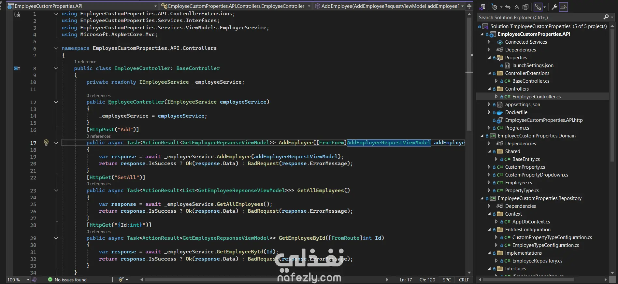Expand Connected Services node
Screen dimensions: 618x284
click(x=489, y=42)
